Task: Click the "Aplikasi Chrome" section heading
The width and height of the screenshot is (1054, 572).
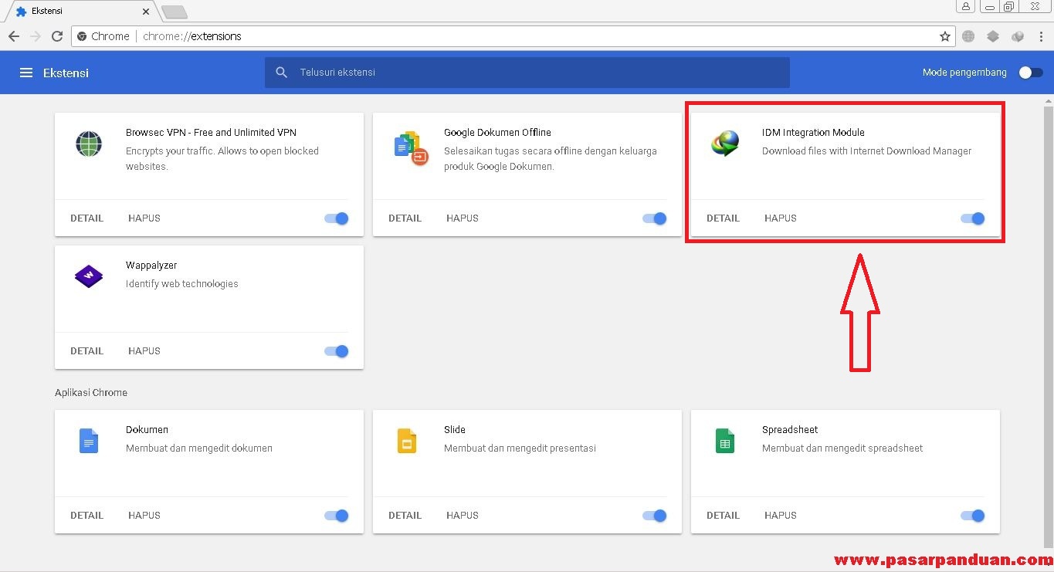Action: click(91, 393)
